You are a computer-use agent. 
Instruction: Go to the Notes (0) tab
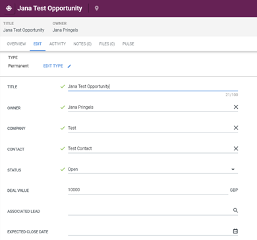click(x=82, y=44)
